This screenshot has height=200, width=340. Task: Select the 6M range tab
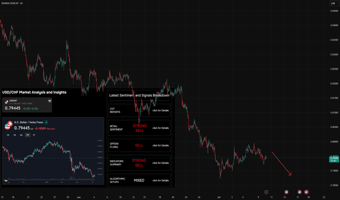pos(21,135)
